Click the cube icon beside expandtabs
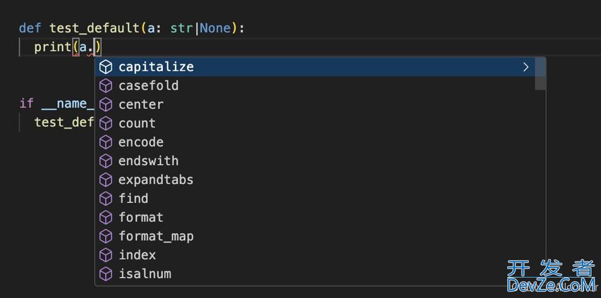This screenshot has width=601, height=298. (x=106, y=180)
